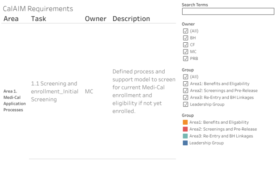This screenshot has height=170, width=276.
Task: Highlight the blue Leadership Group swatch
Action: [x=185, y=143]
